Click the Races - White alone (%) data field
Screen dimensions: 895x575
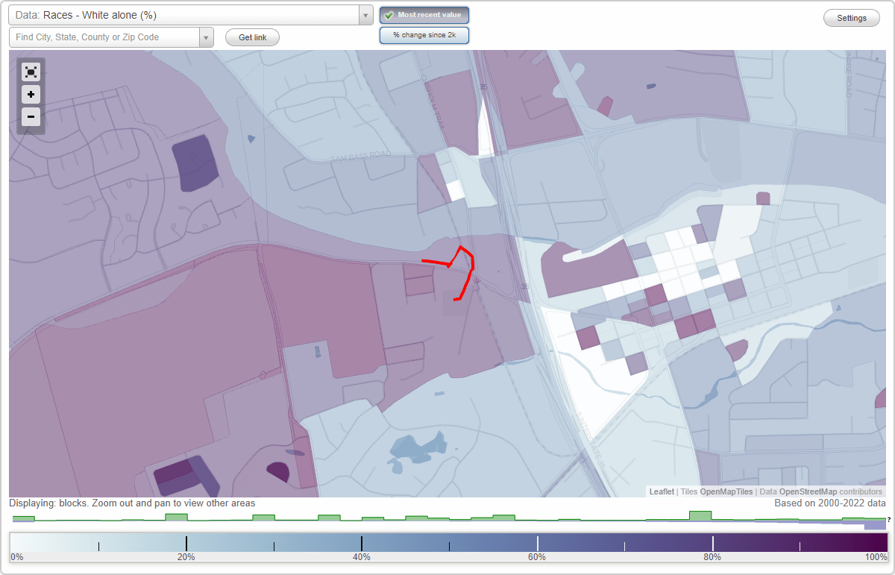pos(183,15)
